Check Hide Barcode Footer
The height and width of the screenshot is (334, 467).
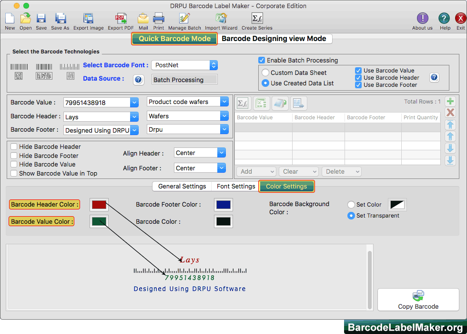(14, 156)
